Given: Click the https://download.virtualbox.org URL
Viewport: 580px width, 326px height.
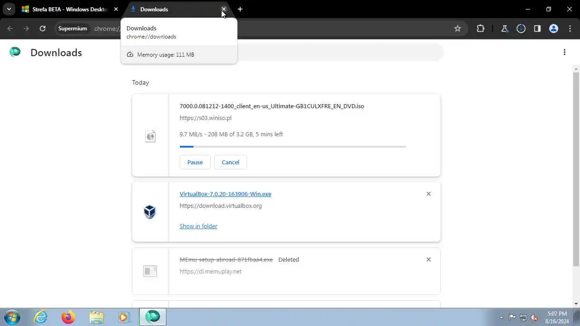Looking at the screenshot, I should (x=221, y=206).
